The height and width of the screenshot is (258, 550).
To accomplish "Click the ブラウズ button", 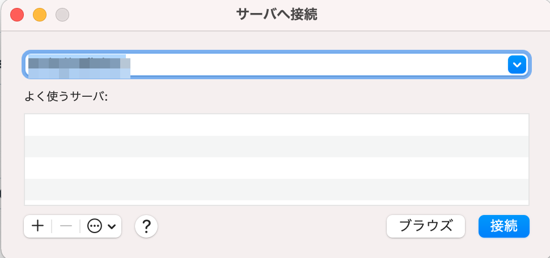I will (426, 226).
